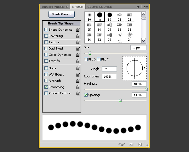Toggle the Bristle Brush Preview eye icon
Image resolution: width=189 pixels, height=152 pixels.
coord(122,144)
